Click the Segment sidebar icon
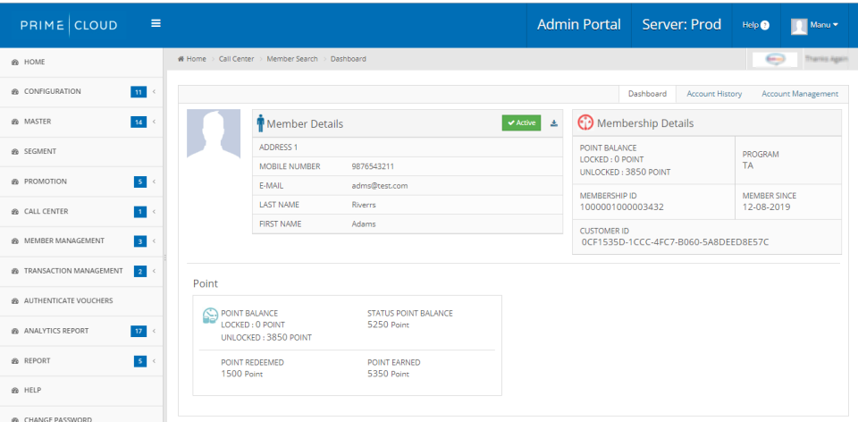The image size is (858, 422). pyautogui.click(x=15, y=152)
